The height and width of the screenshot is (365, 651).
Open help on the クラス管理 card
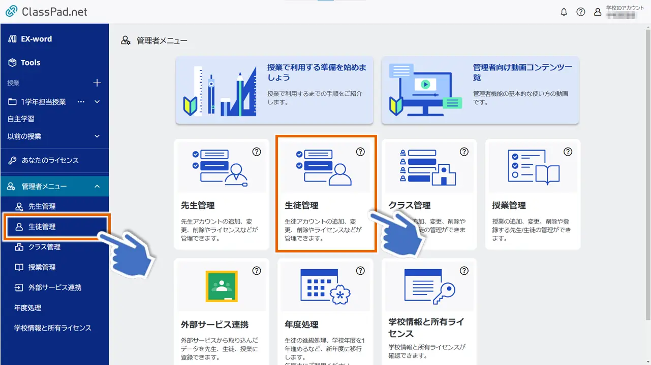pyautogui.click(x=464, y=151)
